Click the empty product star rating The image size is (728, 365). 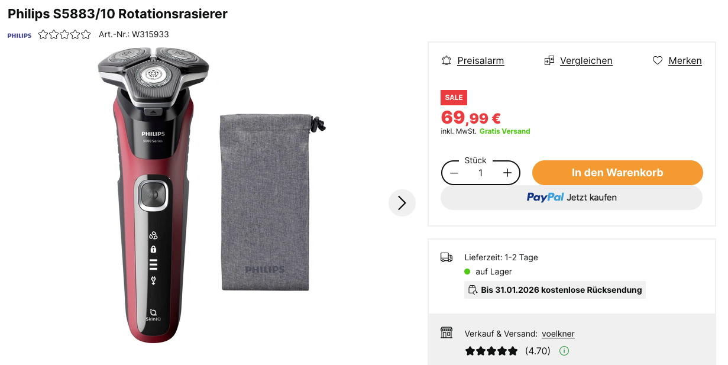tap(65, 34)
